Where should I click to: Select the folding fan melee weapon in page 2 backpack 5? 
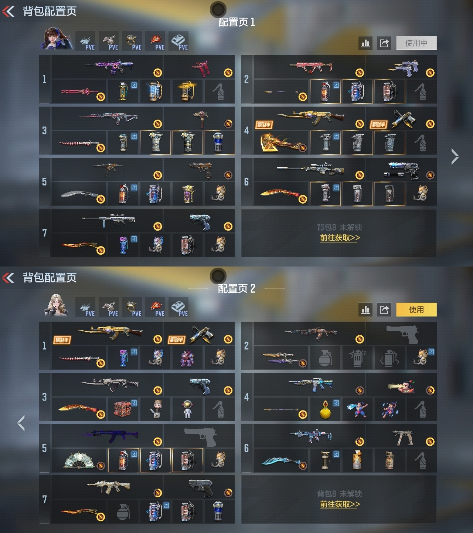79,460
